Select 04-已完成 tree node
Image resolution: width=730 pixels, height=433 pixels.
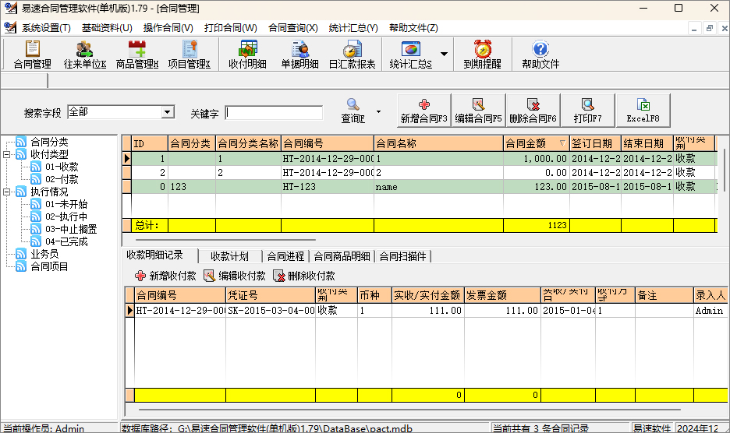coord(66,242)
